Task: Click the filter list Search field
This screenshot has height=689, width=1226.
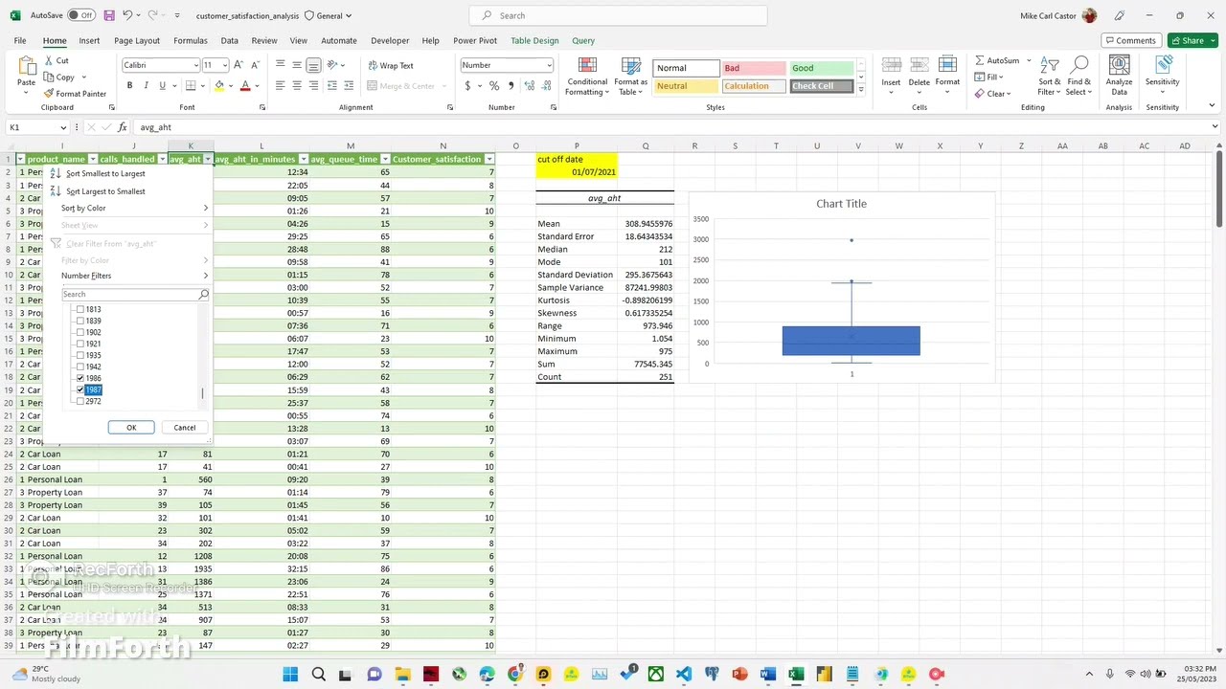Action: pos(135,295)
